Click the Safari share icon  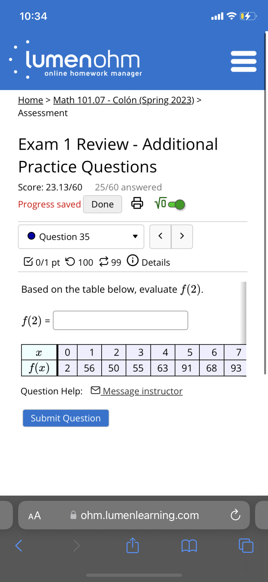pos(132,546)
